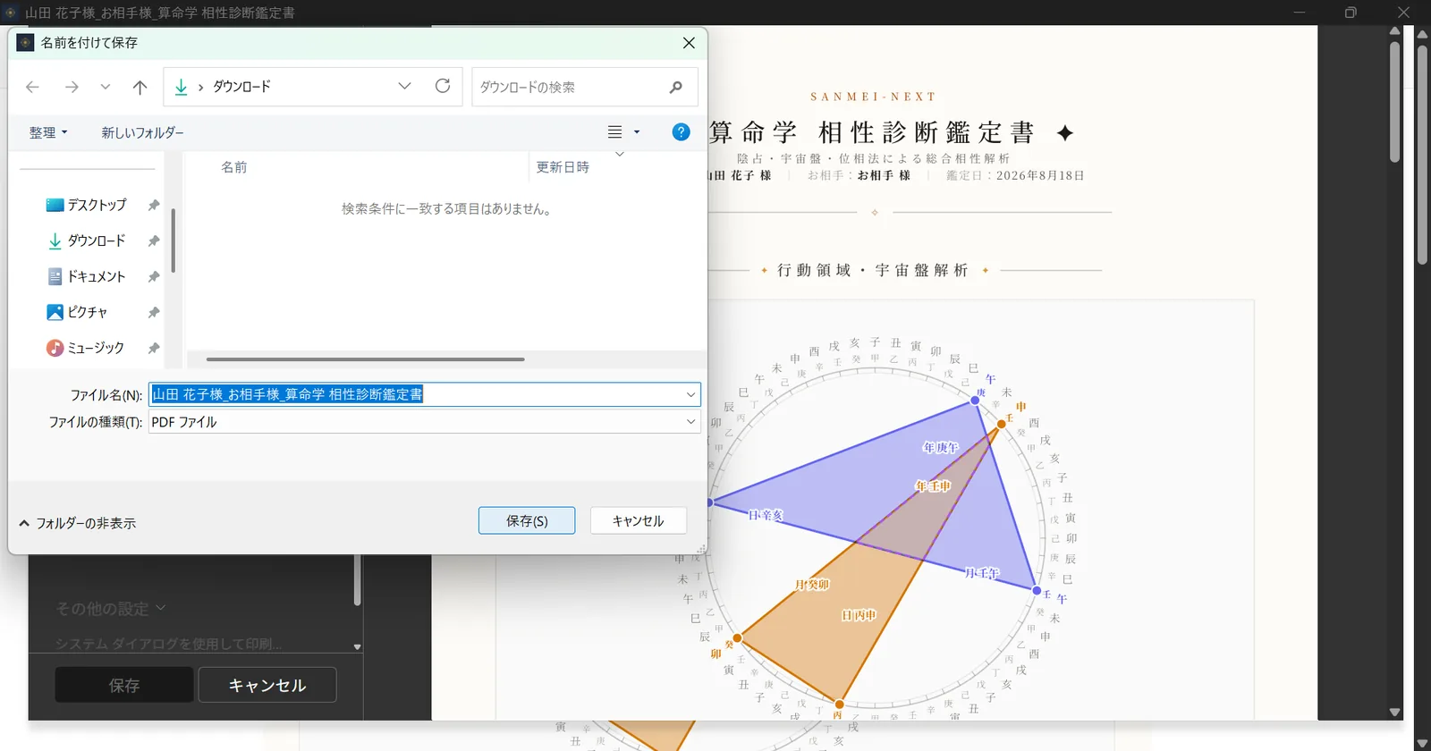
Task: Click the print settings scrollbar down arrow
Action: 357,646
